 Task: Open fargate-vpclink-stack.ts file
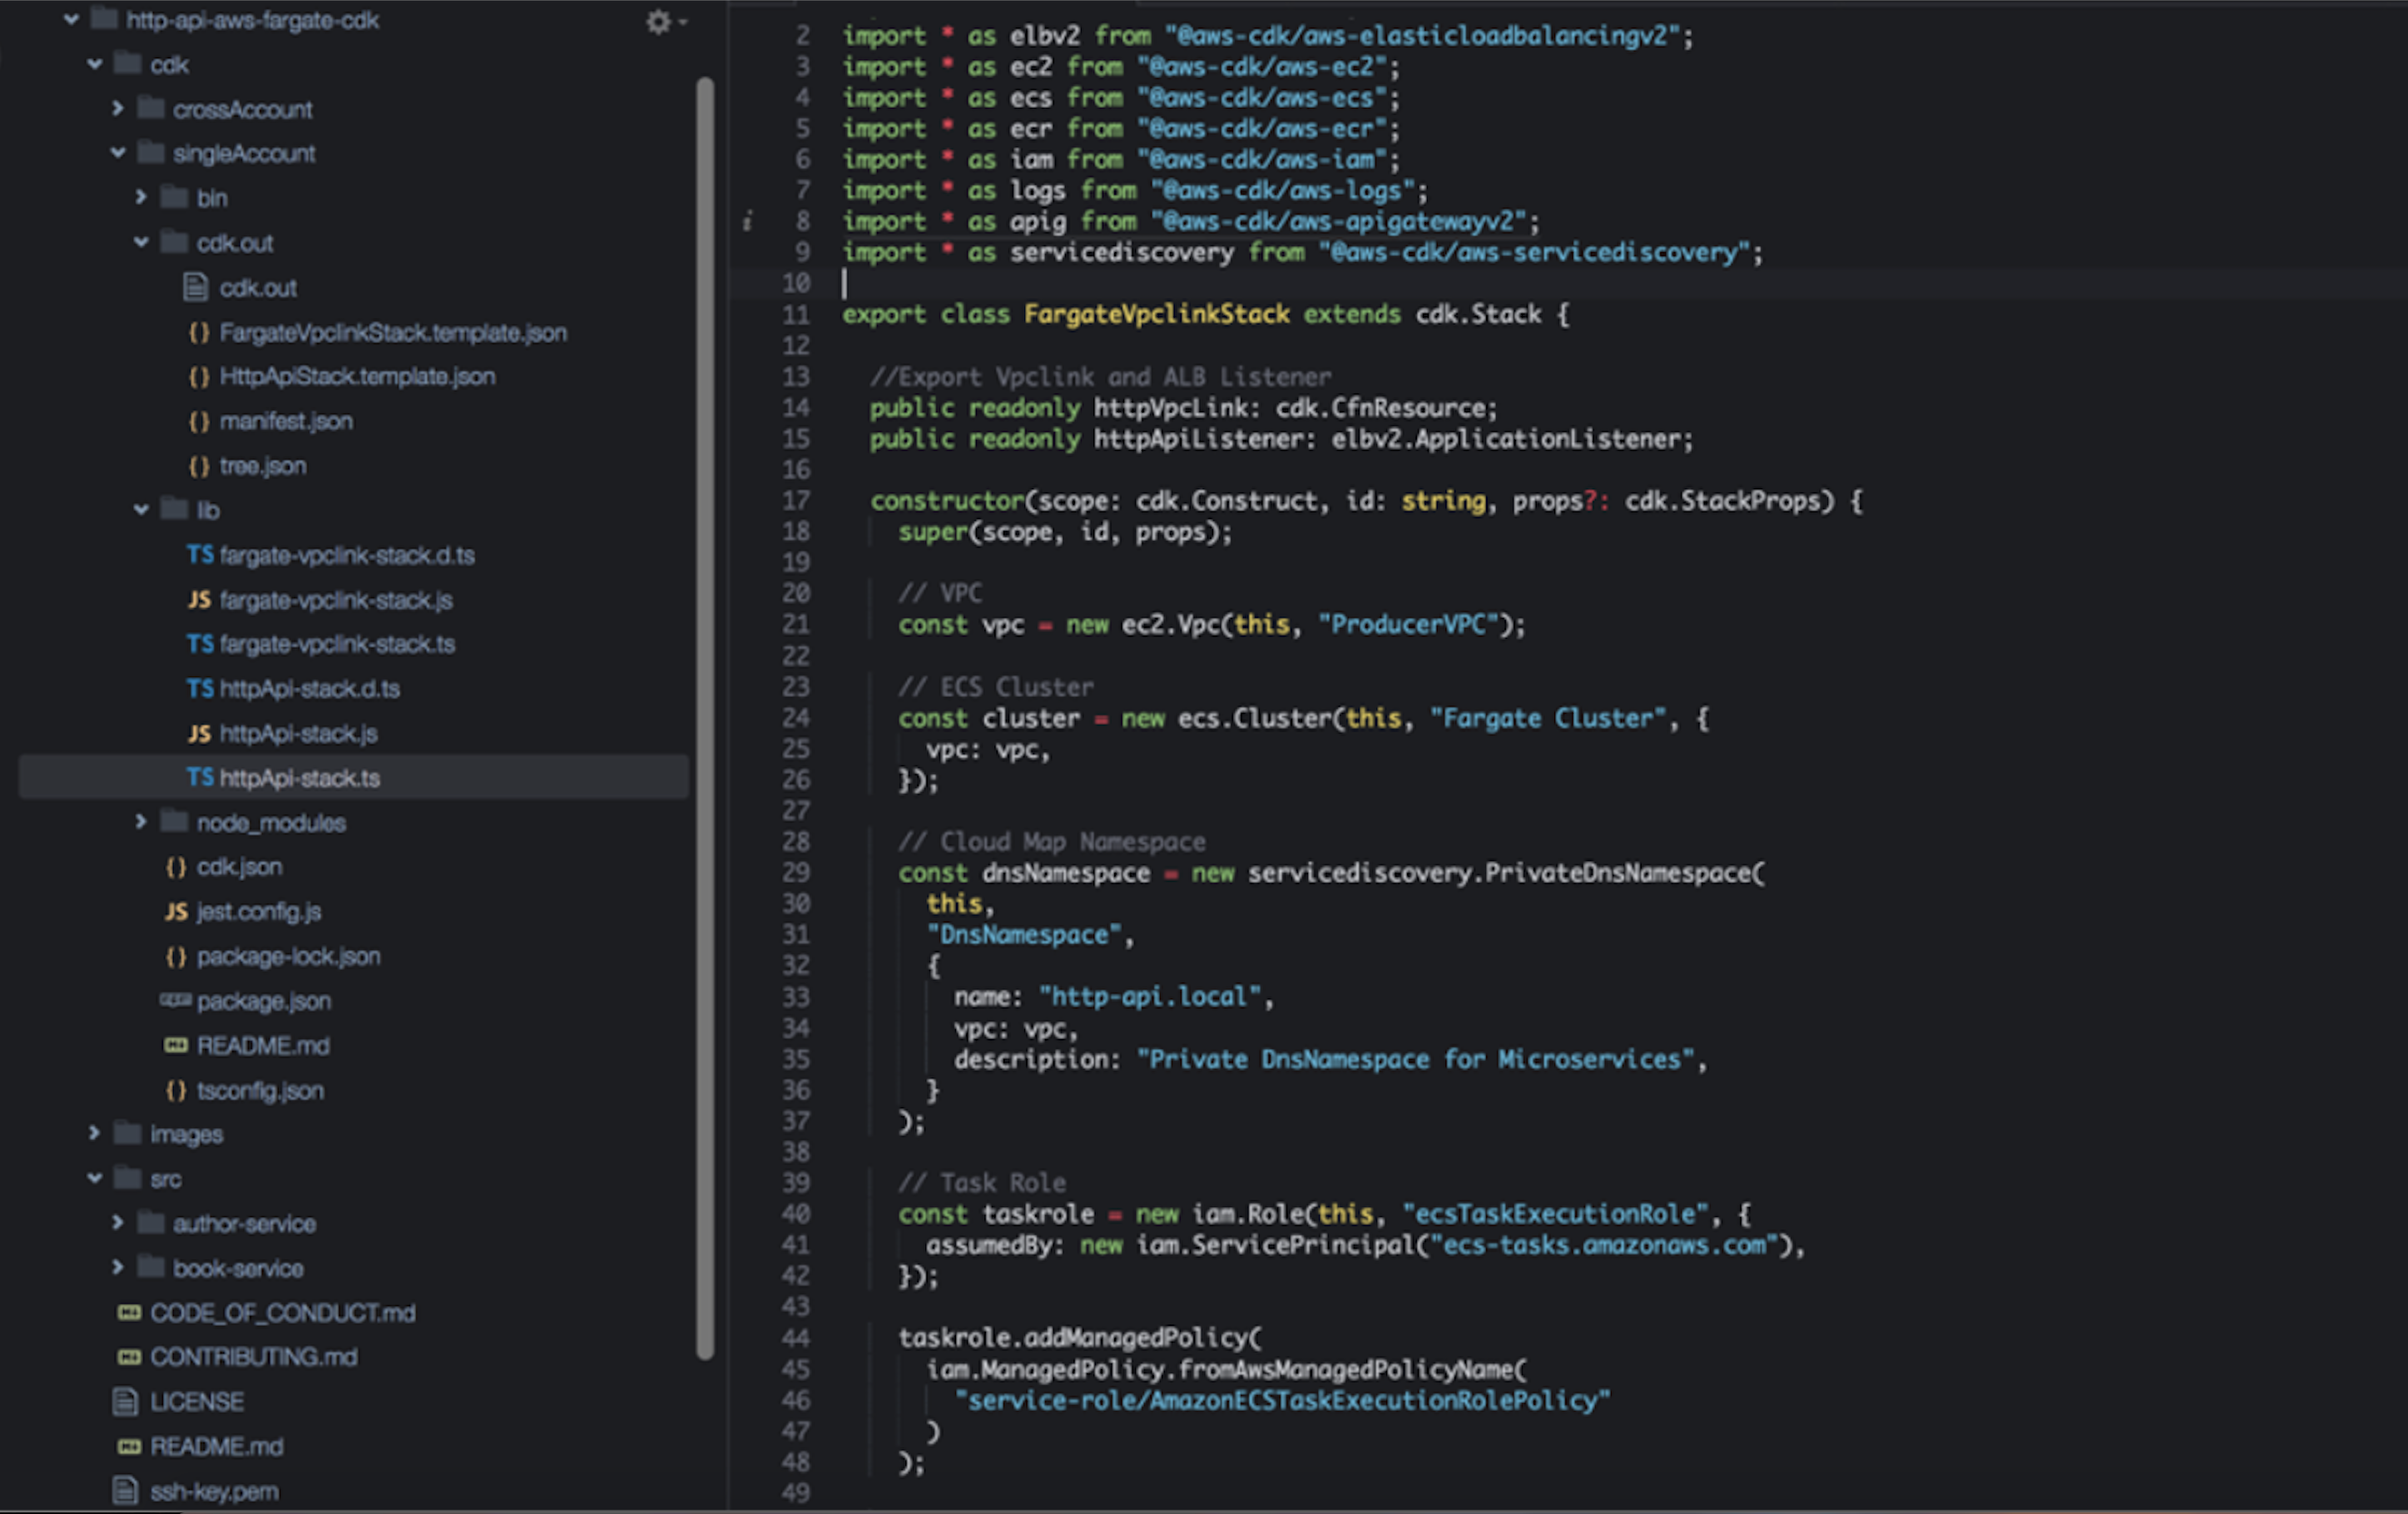coord(337,645)
